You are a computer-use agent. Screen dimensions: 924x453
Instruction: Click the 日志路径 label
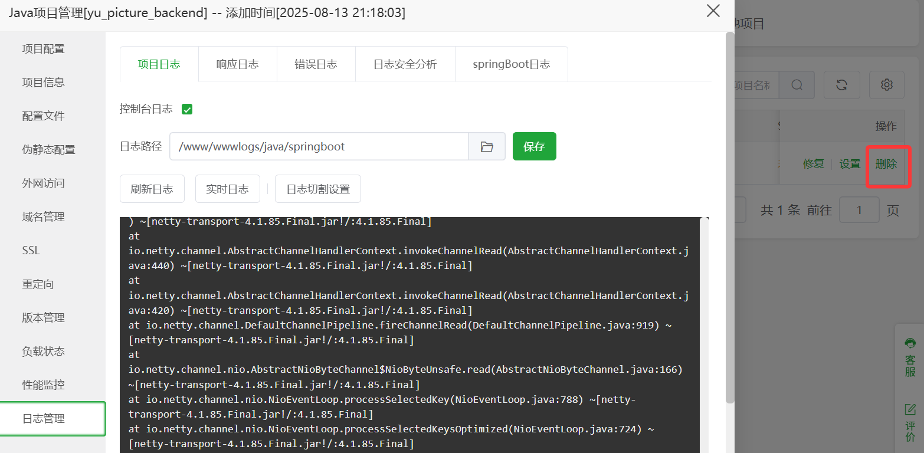pyautogui.click(x=140, y=146)
